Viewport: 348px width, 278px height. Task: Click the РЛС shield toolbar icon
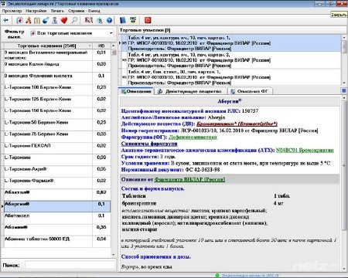pyautogui.click(x=133, y=20)
